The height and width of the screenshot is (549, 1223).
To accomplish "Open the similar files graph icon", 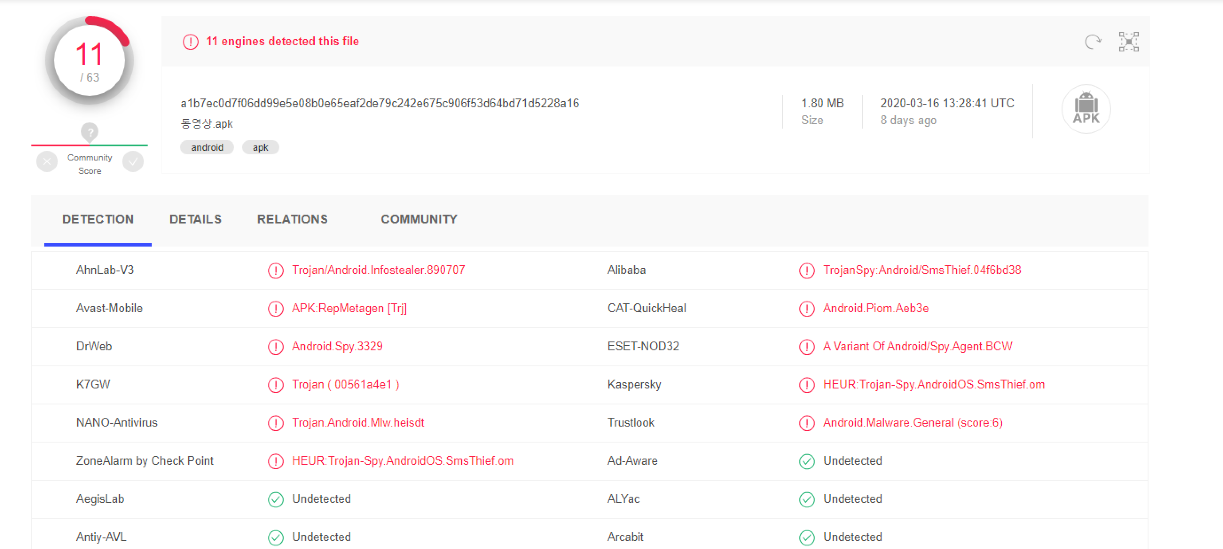I will pyautogui.click(x=1129, y=42).
